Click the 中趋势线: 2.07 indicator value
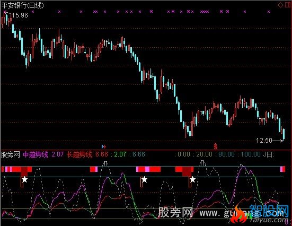This screenshot has width=292, height=226. [43, 154]
